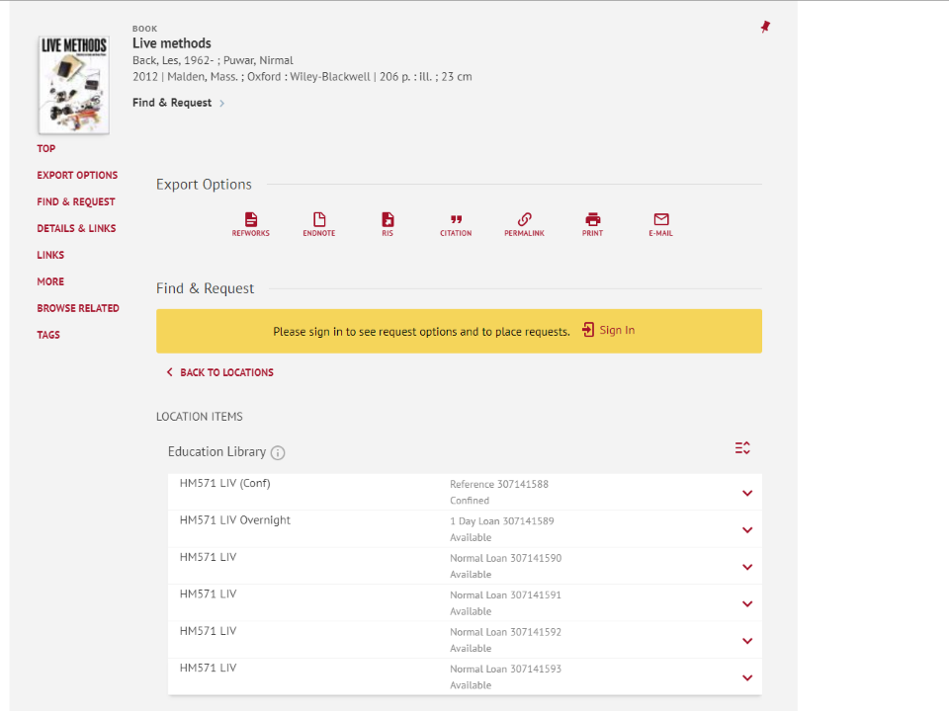The image size is (949, 711).
Task: Expand item with barcode 307141593
Action: point(747,677)
